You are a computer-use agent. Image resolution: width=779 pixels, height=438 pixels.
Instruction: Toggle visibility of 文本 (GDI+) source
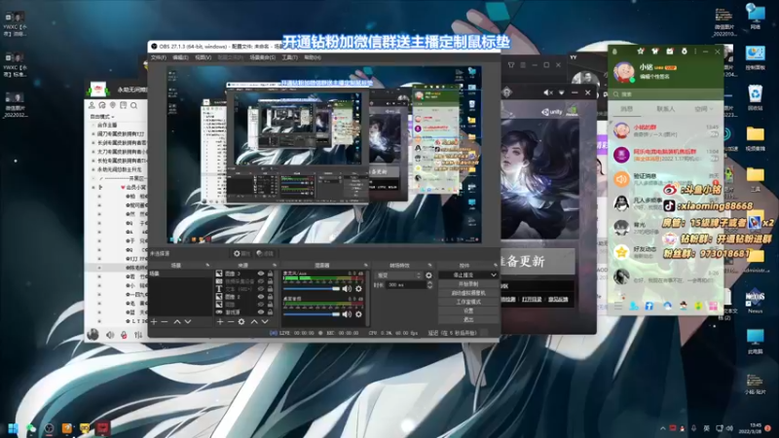[261, 289]
